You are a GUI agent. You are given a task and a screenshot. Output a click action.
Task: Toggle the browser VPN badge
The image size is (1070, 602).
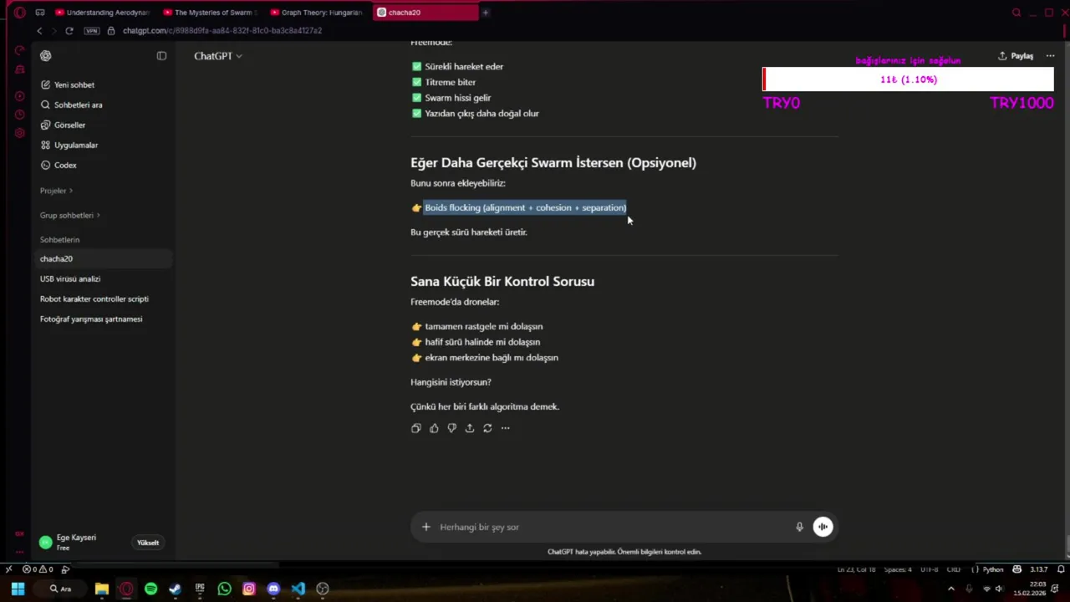91,31
